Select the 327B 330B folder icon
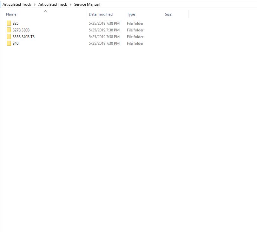257x232 pixels. click(x=9, y=30)
